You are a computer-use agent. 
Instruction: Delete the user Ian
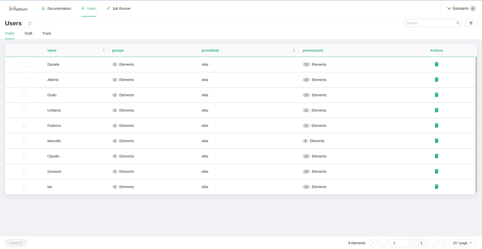[x=436, y=187]
